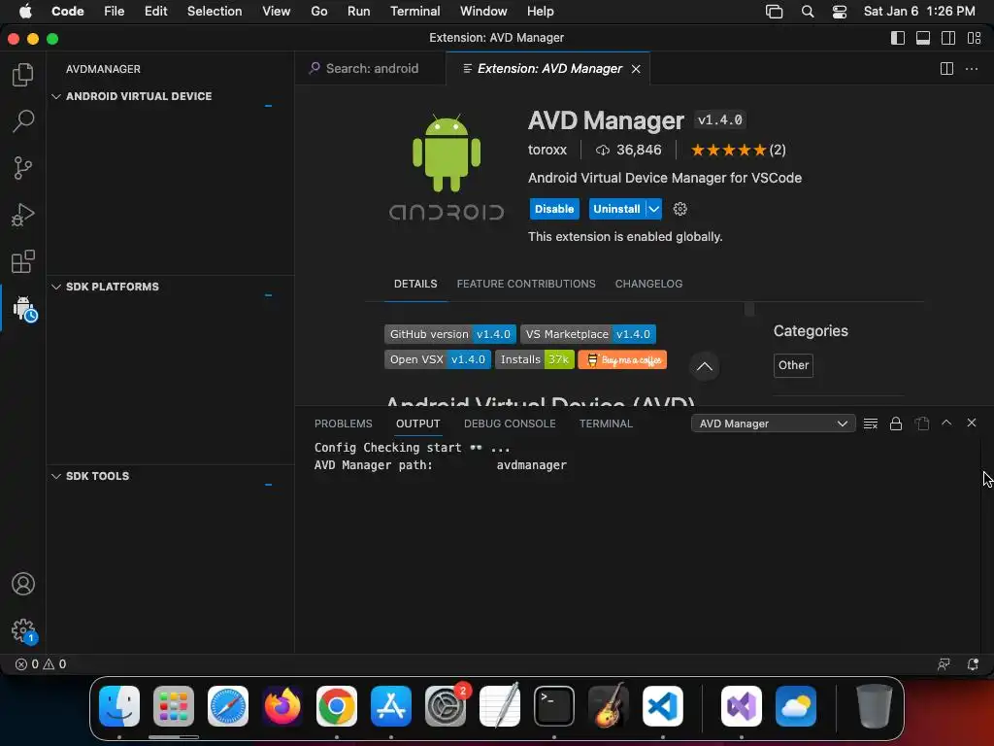Open the Run and Debug view

tap(23, 215)
